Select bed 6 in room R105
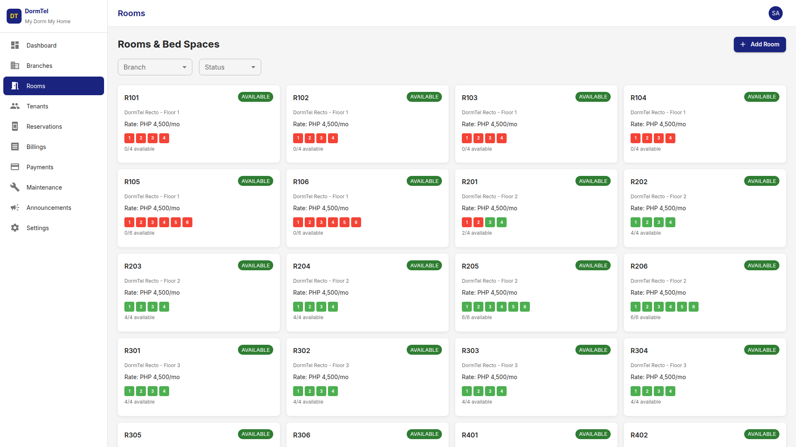The image size is (796, 447). [187, 222]
